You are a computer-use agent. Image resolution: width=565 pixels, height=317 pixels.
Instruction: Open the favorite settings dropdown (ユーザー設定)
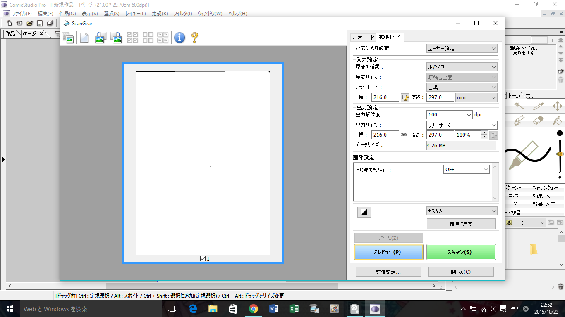coord(462,48)
